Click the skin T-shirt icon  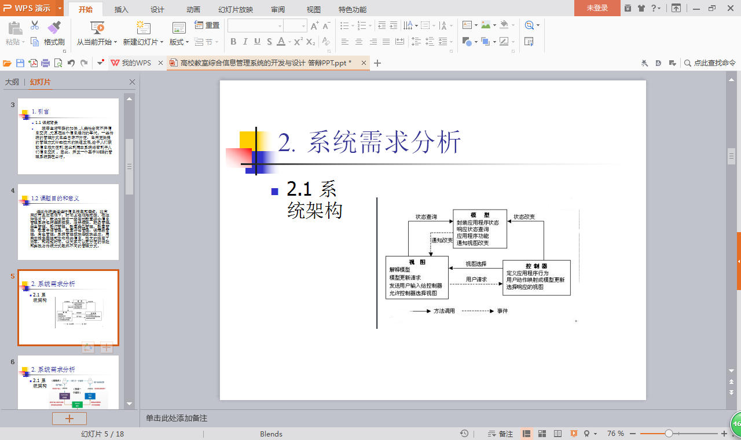(x=641, y=8)
